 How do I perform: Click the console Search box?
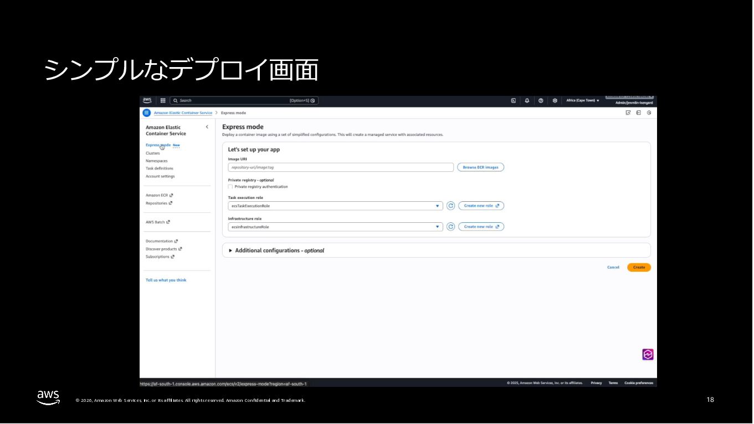pos(244,100)
